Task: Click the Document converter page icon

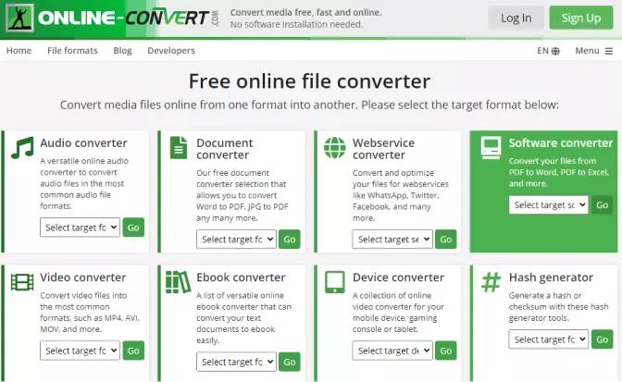Action: (x=179, y=148)
